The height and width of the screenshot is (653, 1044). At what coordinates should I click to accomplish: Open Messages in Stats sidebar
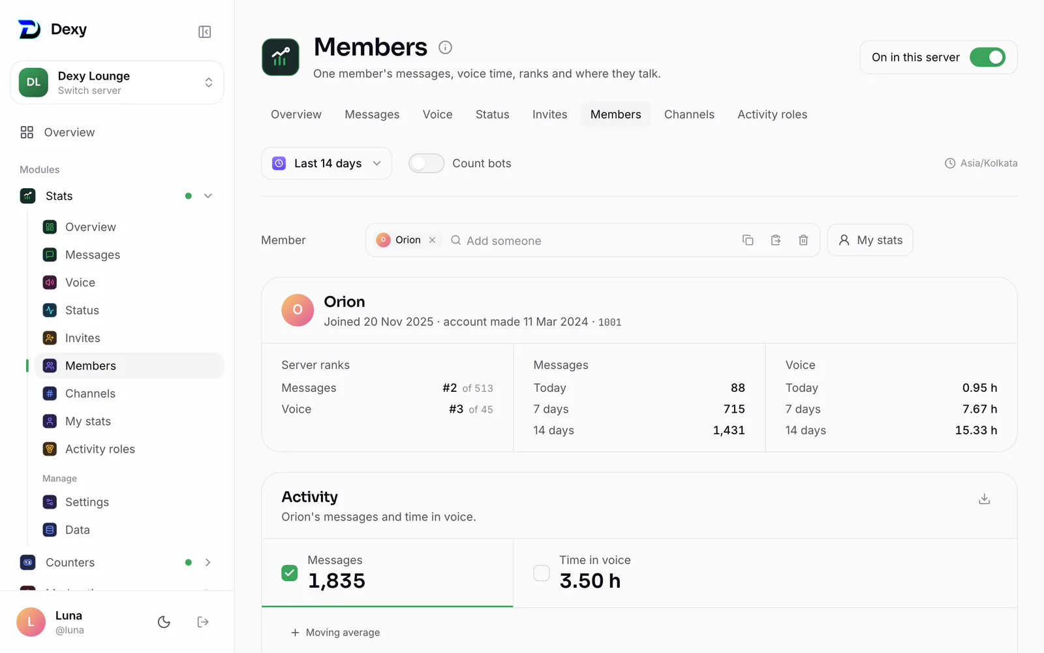click(x=129, y=255)
